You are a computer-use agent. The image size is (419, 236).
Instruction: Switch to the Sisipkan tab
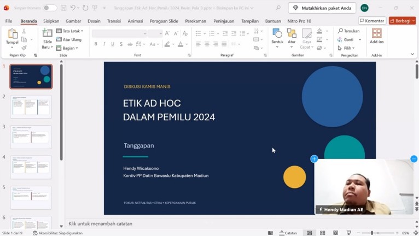(51, 21)
